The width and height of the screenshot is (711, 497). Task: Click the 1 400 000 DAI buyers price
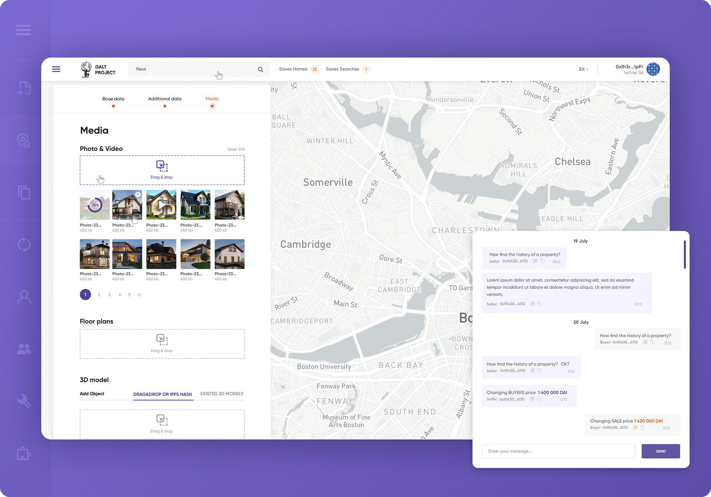click(552, 392)
